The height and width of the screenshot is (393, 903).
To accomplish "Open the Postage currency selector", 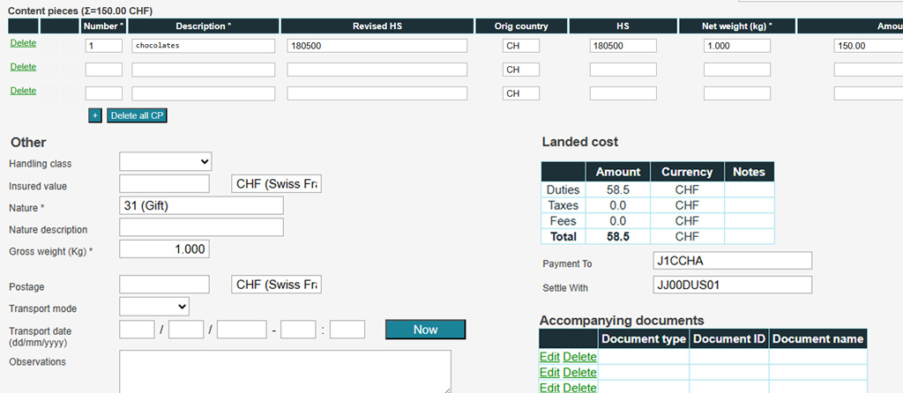I will point(276,285).
